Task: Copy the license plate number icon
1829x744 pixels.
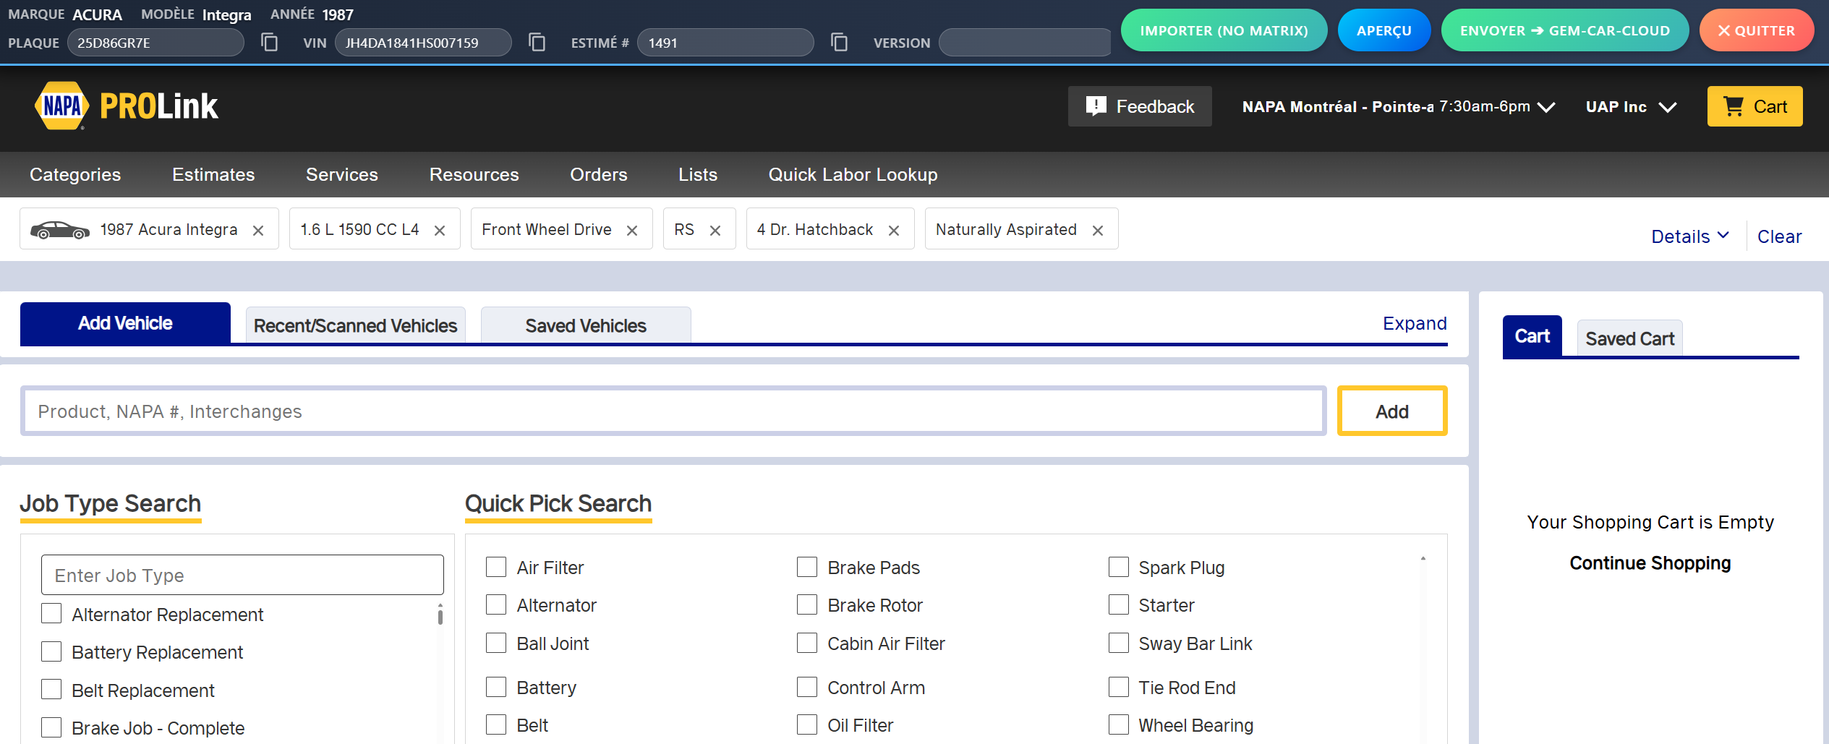Action: click(269, 43)
